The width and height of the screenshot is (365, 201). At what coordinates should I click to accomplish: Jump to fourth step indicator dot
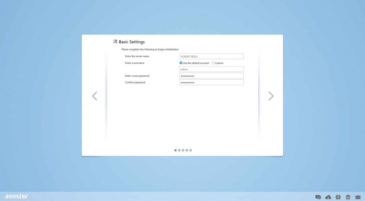coord(187,150)
